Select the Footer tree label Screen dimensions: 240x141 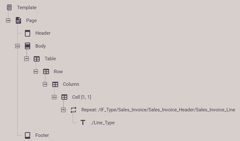42,135
